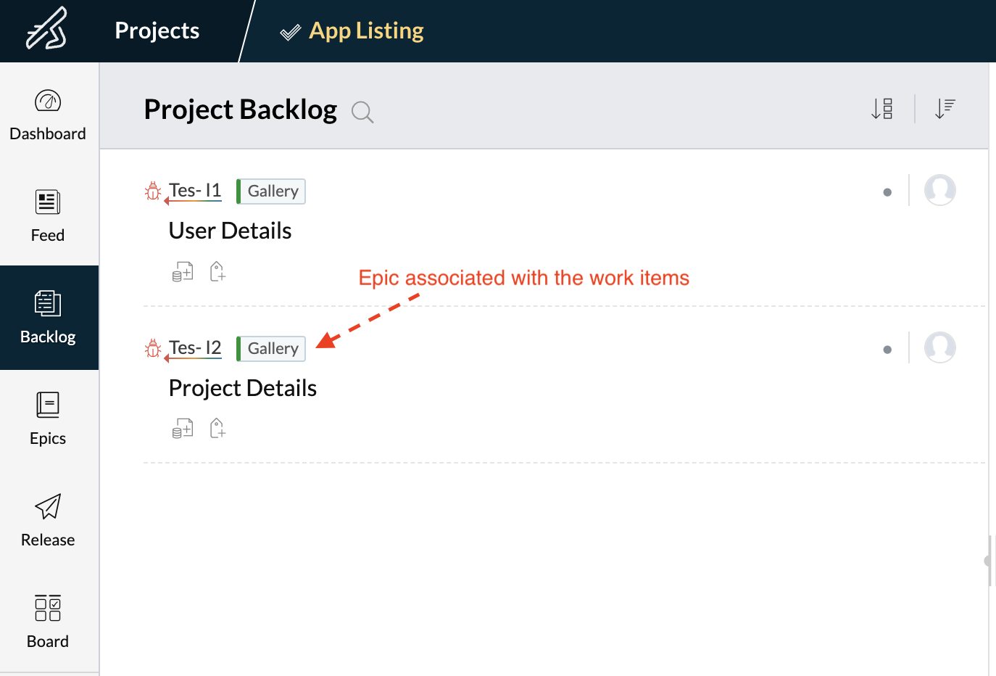Screen dimensions: 996x676
Task: Open the Tes-I2 work item link
Action: (x=195, y=348)
